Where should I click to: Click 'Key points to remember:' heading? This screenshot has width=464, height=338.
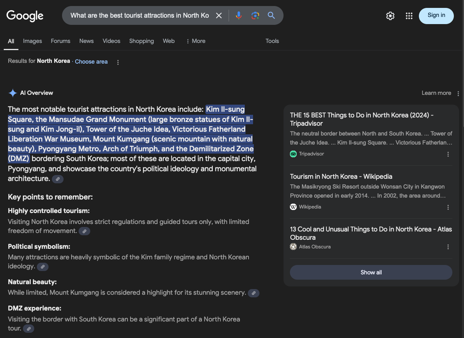50,197
